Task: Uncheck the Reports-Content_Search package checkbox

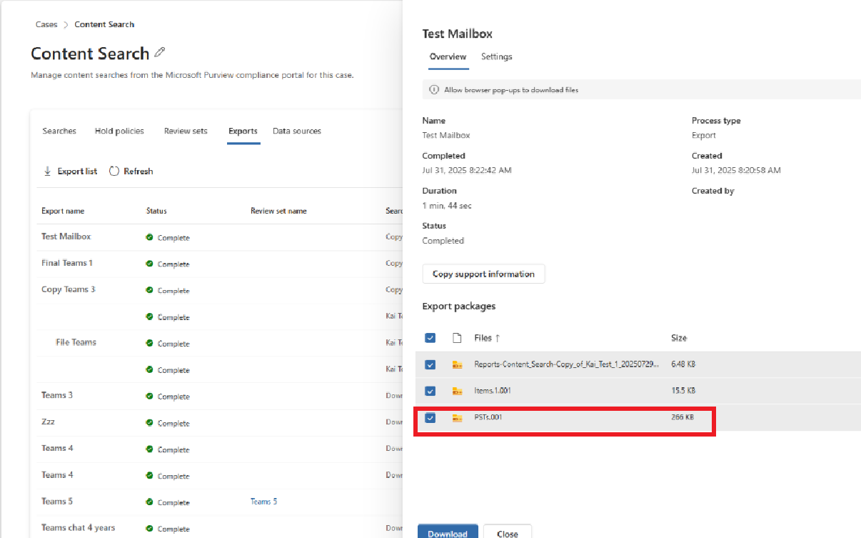Action: pyautogui.click(x=430, y=364)
